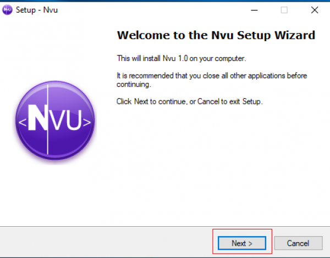Screen dimensions: 330x258
Task: Cancel the Nvu setup
Action: point(298,243)
